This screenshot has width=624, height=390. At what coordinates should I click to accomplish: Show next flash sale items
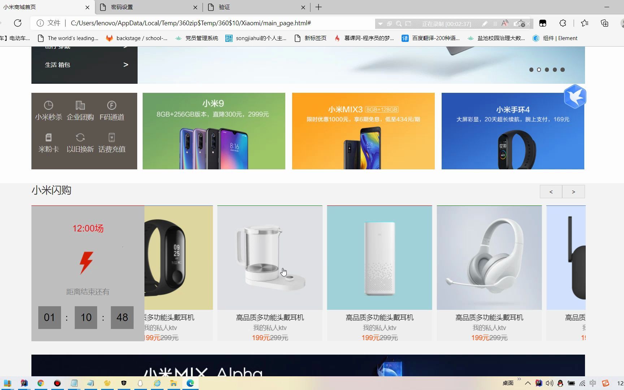click(x=573, y=192)
